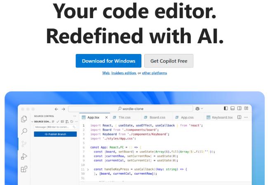This screenshot has width=268, height=185.
Task: Open Extensions icon in activity bar
Action: (24, 169)
